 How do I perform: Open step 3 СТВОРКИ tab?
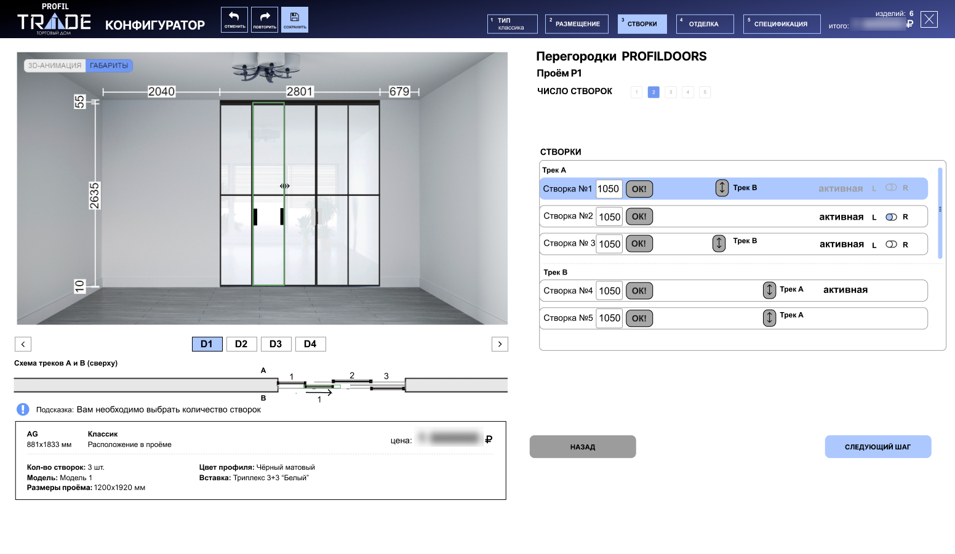(x=642, y=24)
